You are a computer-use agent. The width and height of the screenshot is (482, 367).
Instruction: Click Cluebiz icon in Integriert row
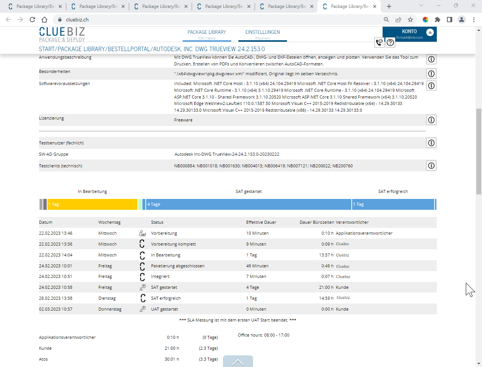pyautogui.click(x=142, y=277)
